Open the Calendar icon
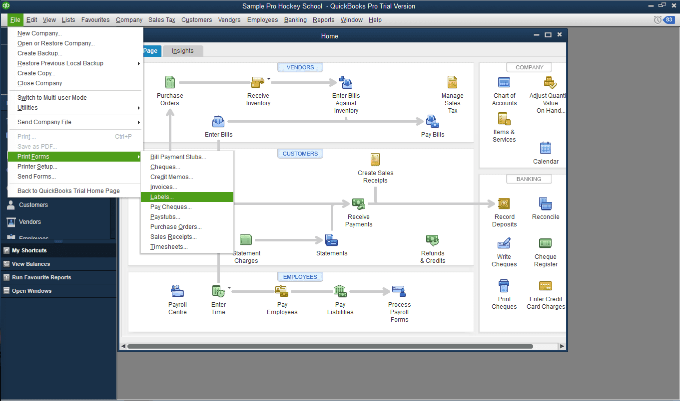Image resolution: width=680 pixels, height=401 pixels. (x=546, y=148)
